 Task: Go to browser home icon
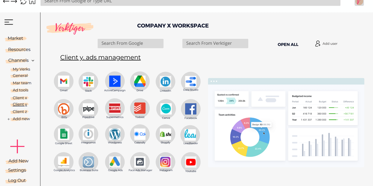click(x=32, y=2)
